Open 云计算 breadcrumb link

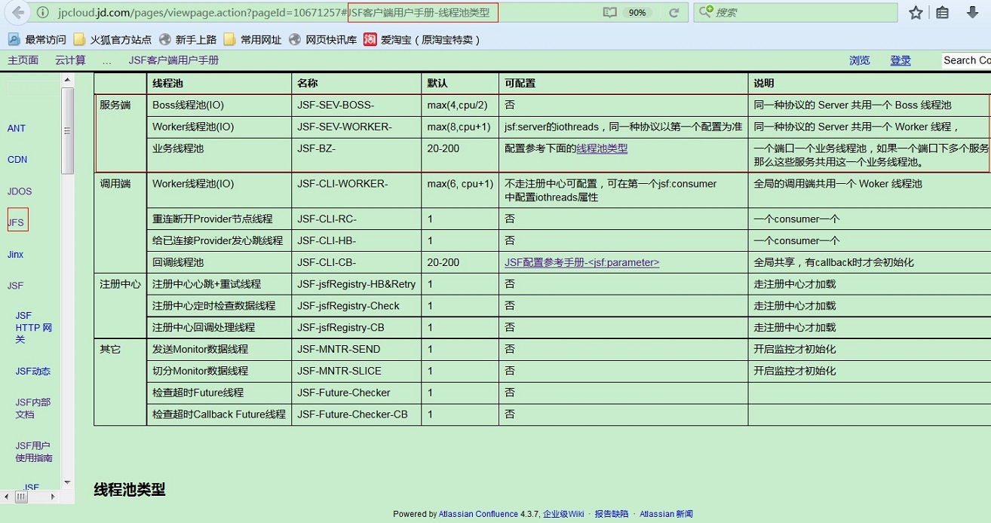pos(70,60)
